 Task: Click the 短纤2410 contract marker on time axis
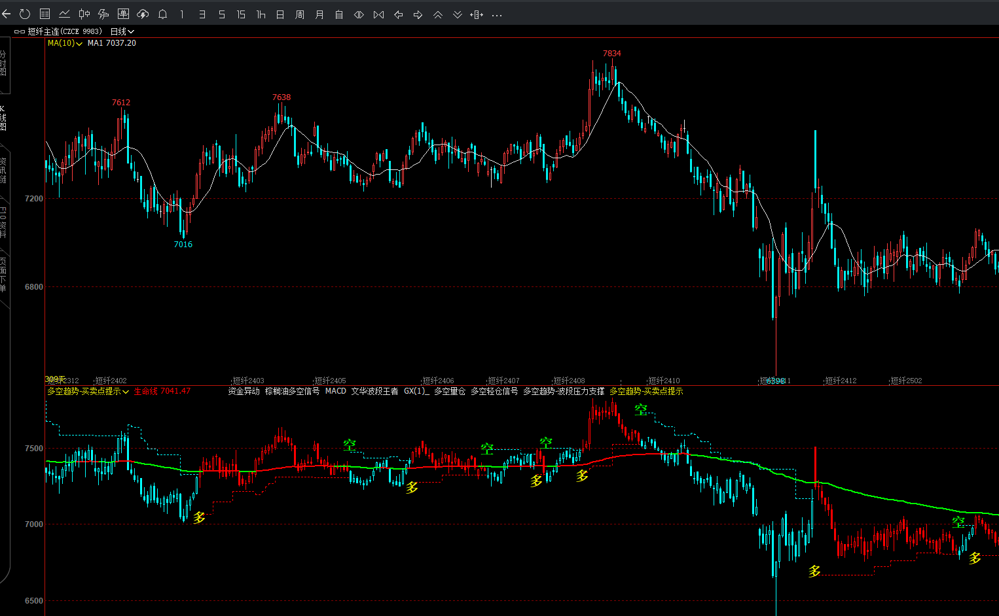[664, 381]
